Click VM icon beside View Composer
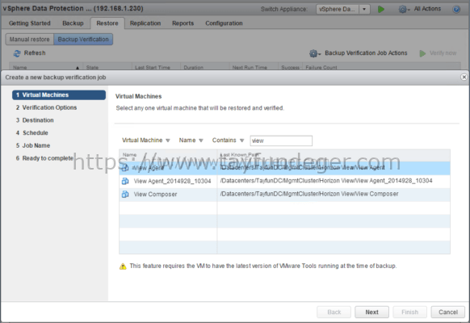Image resolution: width=470 pixels, height=323 pixels. coord(125,194)
